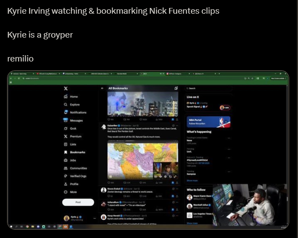This screenshot has height=238, width=298.
Task: Enter fullscreen on the map video
Action: click(x=175, y=177)
